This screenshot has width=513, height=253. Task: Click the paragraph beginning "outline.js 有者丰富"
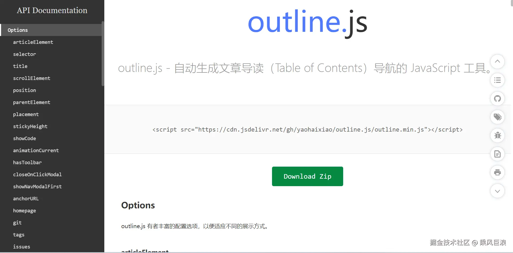(x=194, y=226)
